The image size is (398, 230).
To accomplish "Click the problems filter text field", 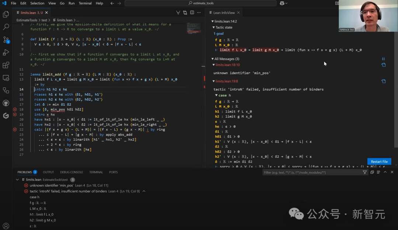I will point(312,172).
